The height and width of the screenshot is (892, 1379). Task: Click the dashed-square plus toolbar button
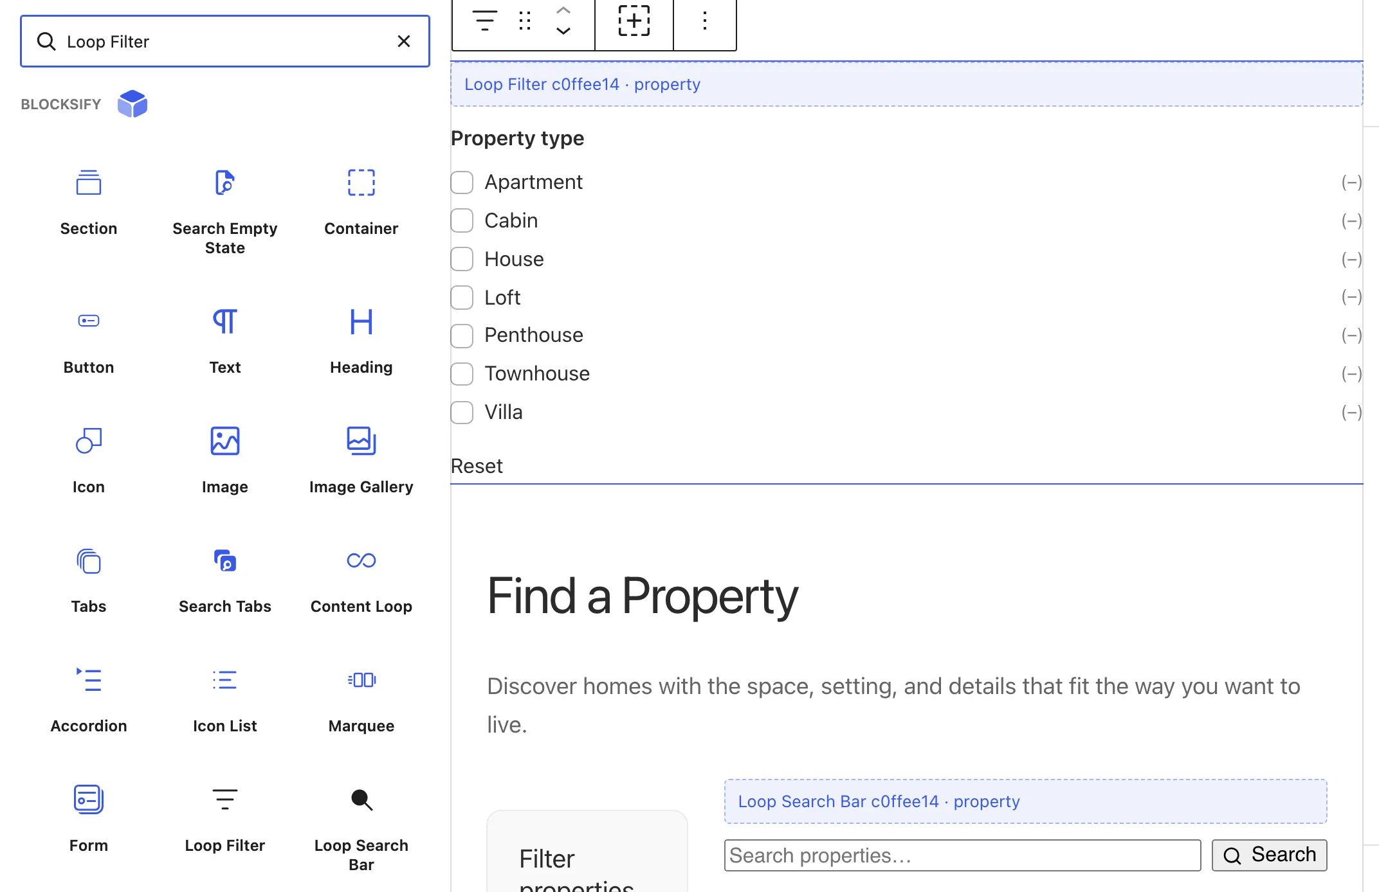[x=634, y=21]
